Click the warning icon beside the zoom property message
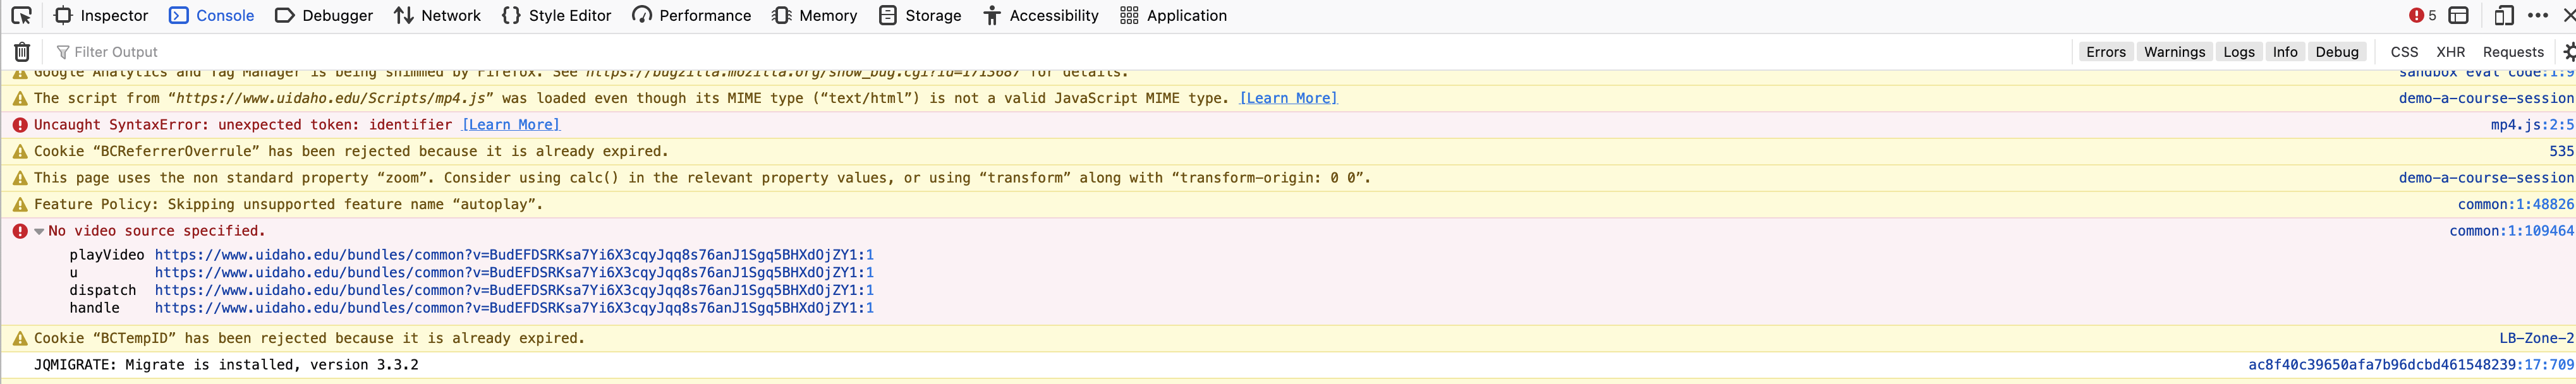Image resolution: width=2576 pixels, height=384 pixels. [x=20, y=178]
